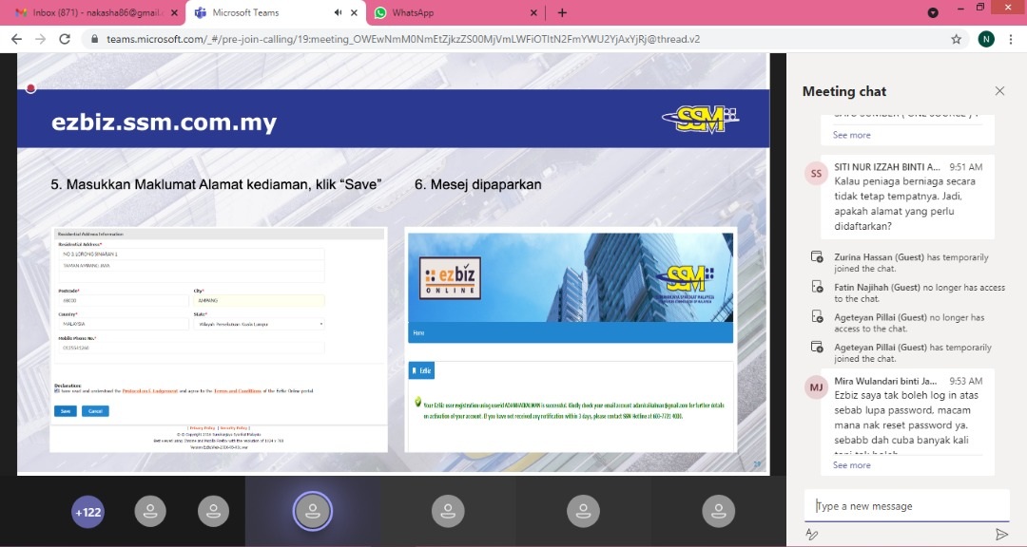The image size is (1027, 547).
Task: Show the +122 additional participants
Action: pyautogui.click(x=87, y=512)
